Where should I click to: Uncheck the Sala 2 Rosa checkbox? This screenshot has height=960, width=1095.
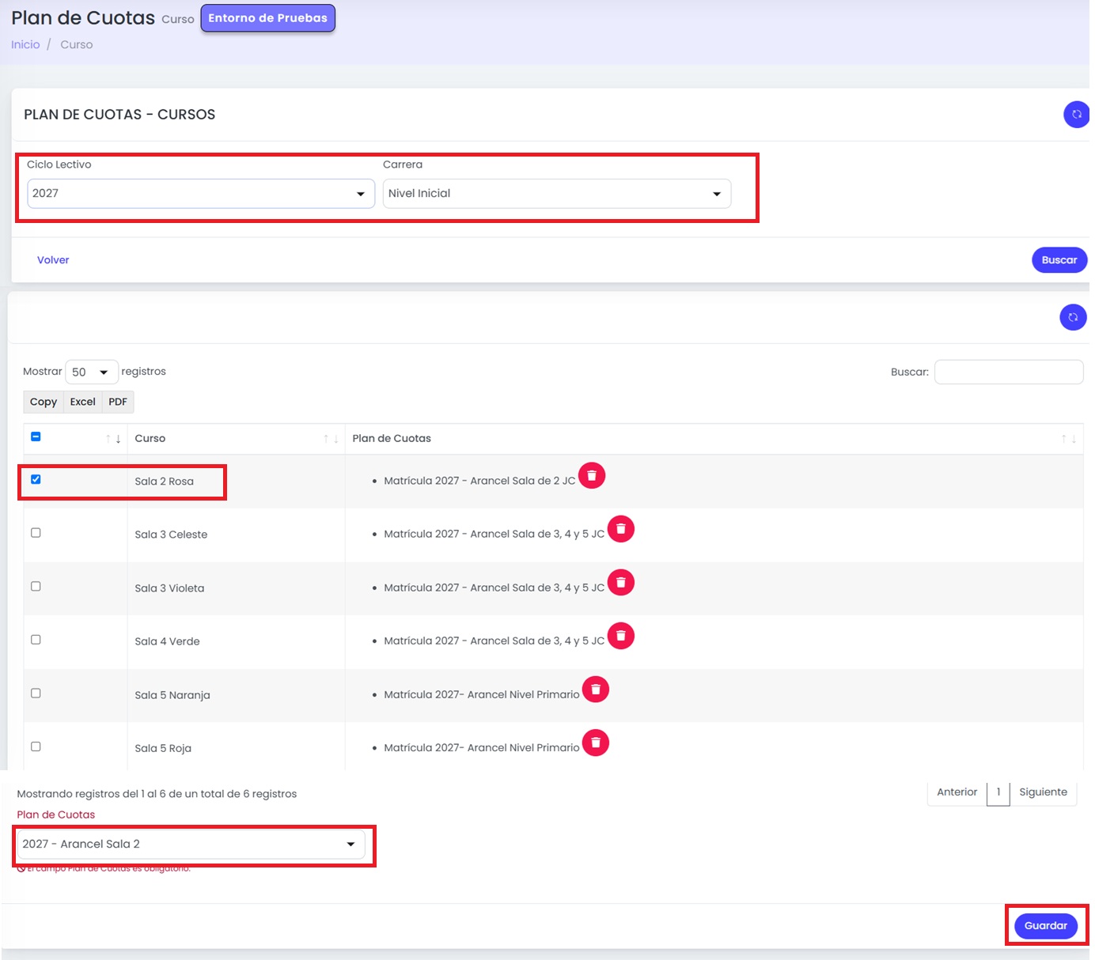tap(36, 479)
